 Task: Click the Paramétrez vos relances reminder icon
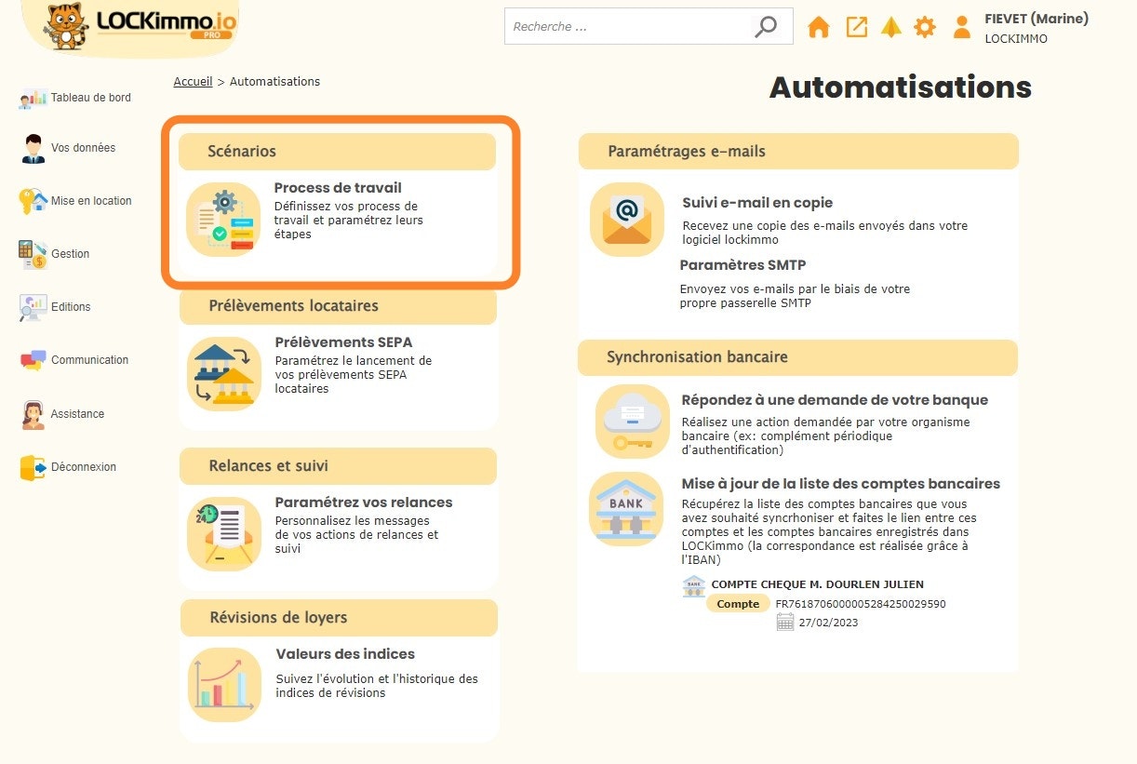point(224,533)
